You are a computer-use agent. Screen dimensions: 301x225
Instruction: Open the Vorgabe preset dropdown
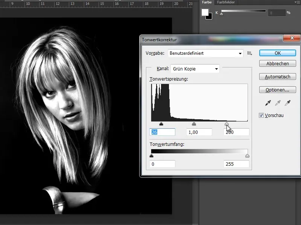click(x=205, y=53)
